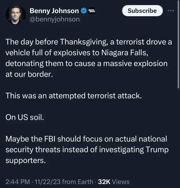Viewport: 180px width, 188px height.
Task: Click the "This was an attempted terrorist attack." line
Action: pos(74,96)
